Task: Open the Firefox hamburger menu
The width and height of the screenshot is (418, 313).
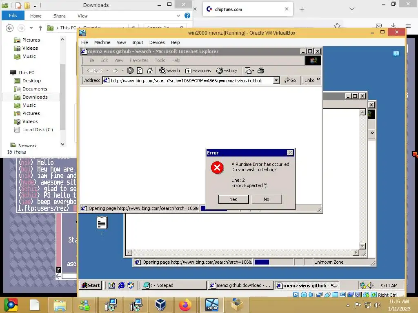Action: click(408, 26)
